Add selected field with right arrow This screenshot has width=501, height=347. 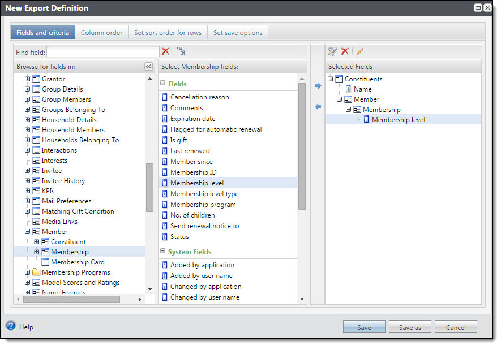(318, 85)
